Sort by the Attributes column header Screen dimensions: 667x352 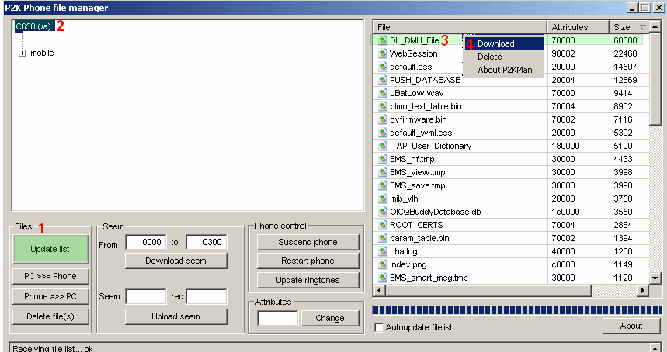click(578, 27)
